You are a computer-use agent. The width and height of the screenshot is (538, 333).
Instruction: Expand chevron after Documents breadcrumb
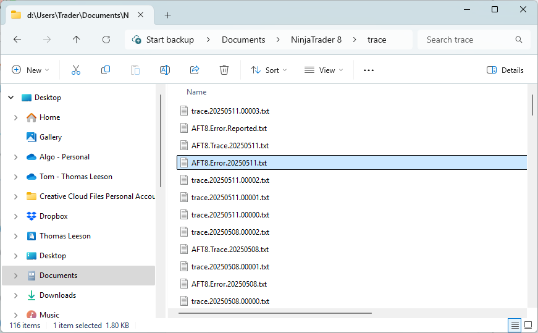coord(278,40)
